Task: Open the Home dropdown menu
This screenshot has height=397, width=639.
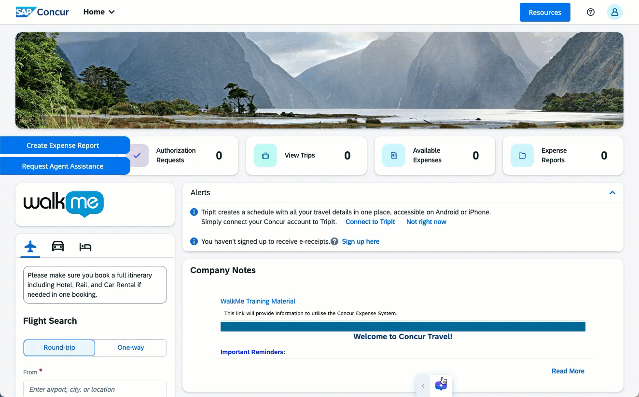Action: (x=99, y=12)
